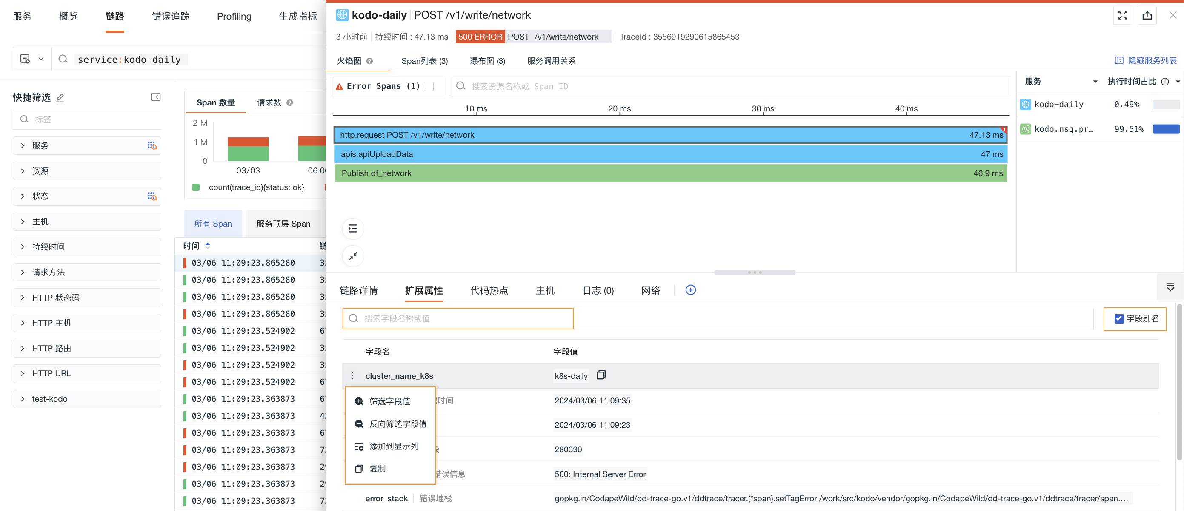
Task: Choose 添加到显示列 from the context menu
Action: [390, 446]
